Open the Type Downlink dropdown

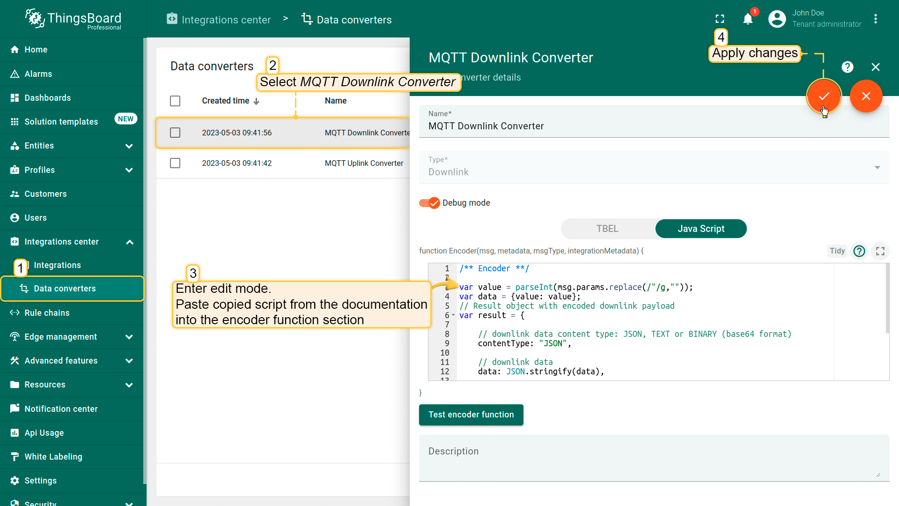(654, 167)
